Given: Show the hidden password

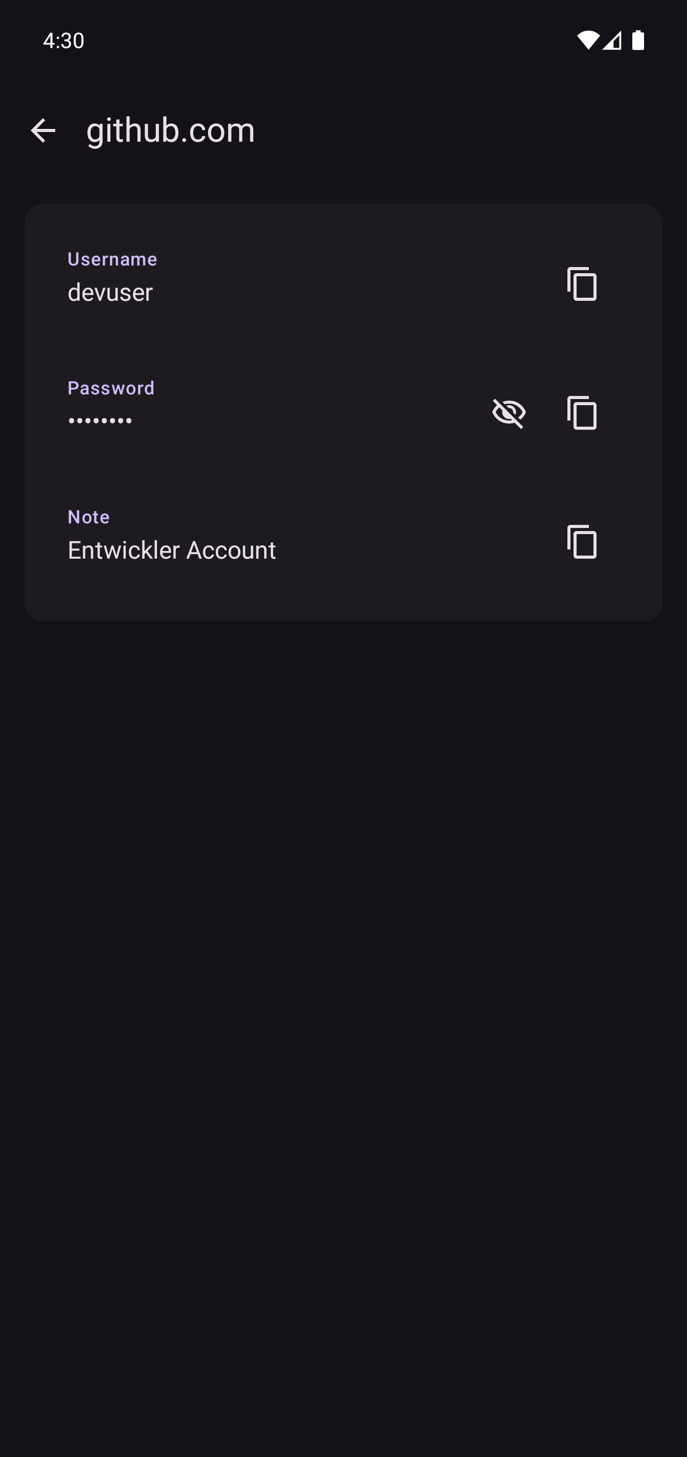Looking at the screenshot, I should (509, 413).
